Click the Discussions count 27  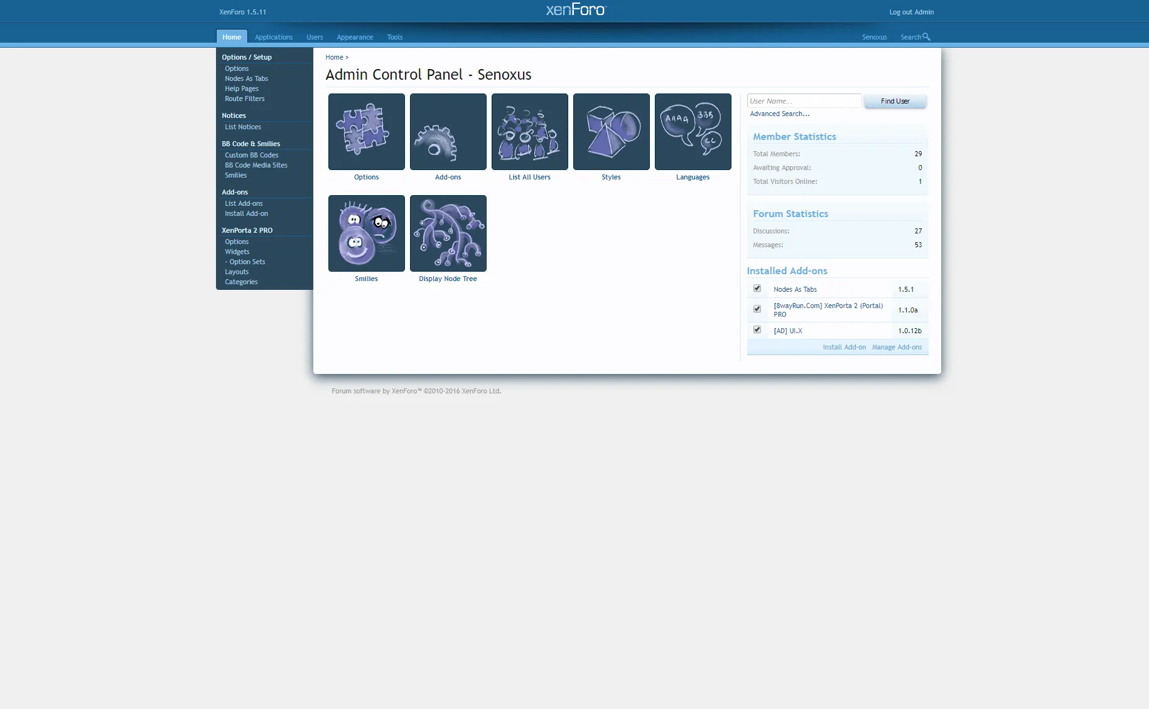pos(919,232)
